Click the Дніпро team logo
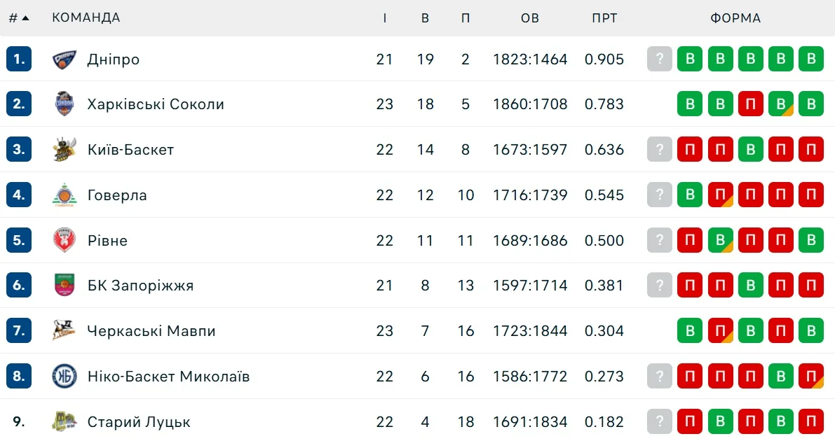The width and height of the screenshot is (835, 441). tap(65, 59)
